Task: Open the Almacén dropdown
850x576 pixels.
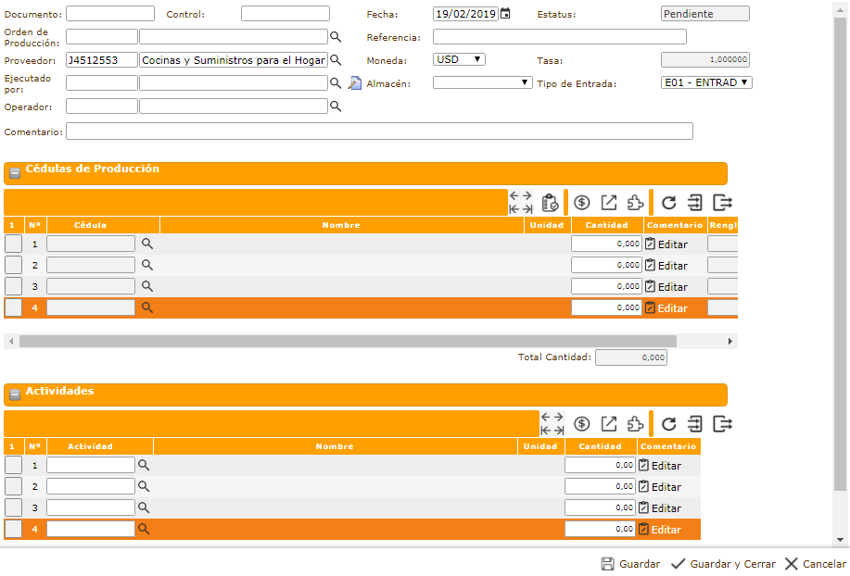Action: point(482,82)
